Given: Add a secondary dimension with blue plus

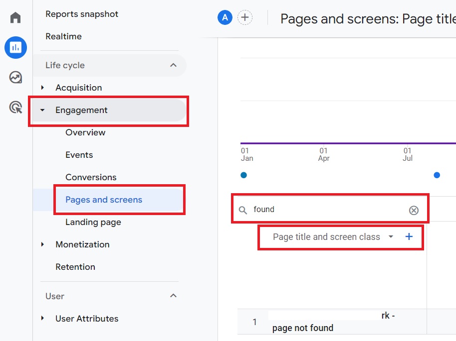Looking at the screenshot, I should 409,236.
